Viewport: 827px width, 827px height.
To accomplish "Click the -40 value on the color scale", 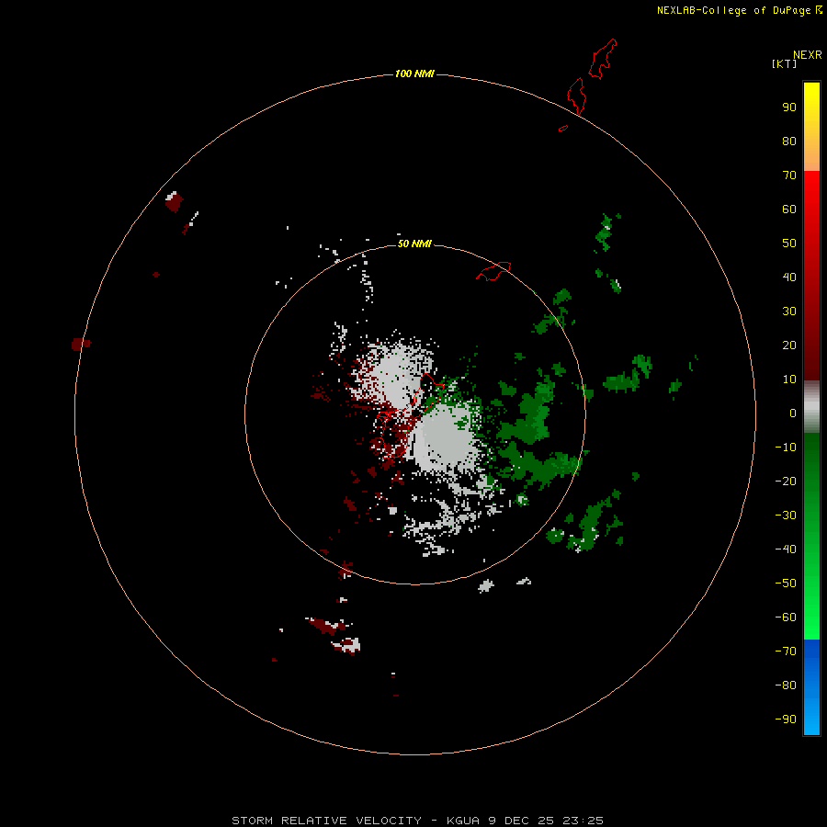I will click(x=786, y=549).
